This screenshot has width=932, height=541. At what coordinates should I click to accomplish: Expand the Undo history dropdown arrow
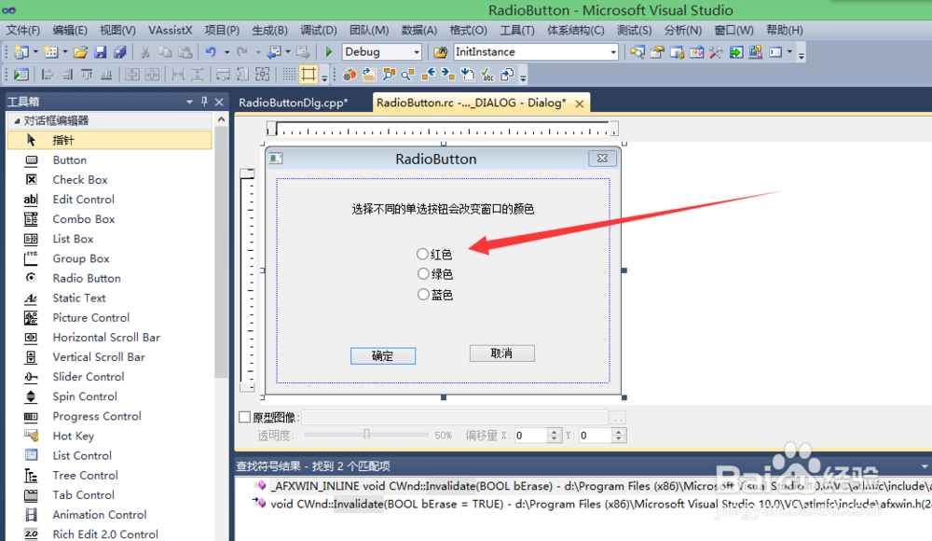(227, 52)
